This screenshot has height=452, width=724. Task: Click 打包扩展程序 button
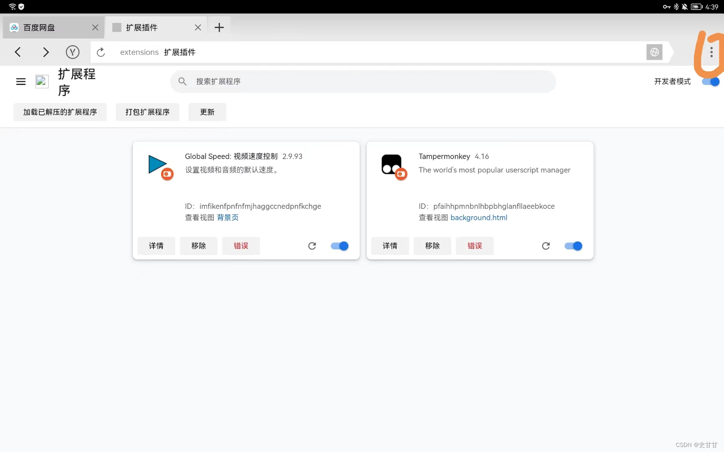(147, 112)
